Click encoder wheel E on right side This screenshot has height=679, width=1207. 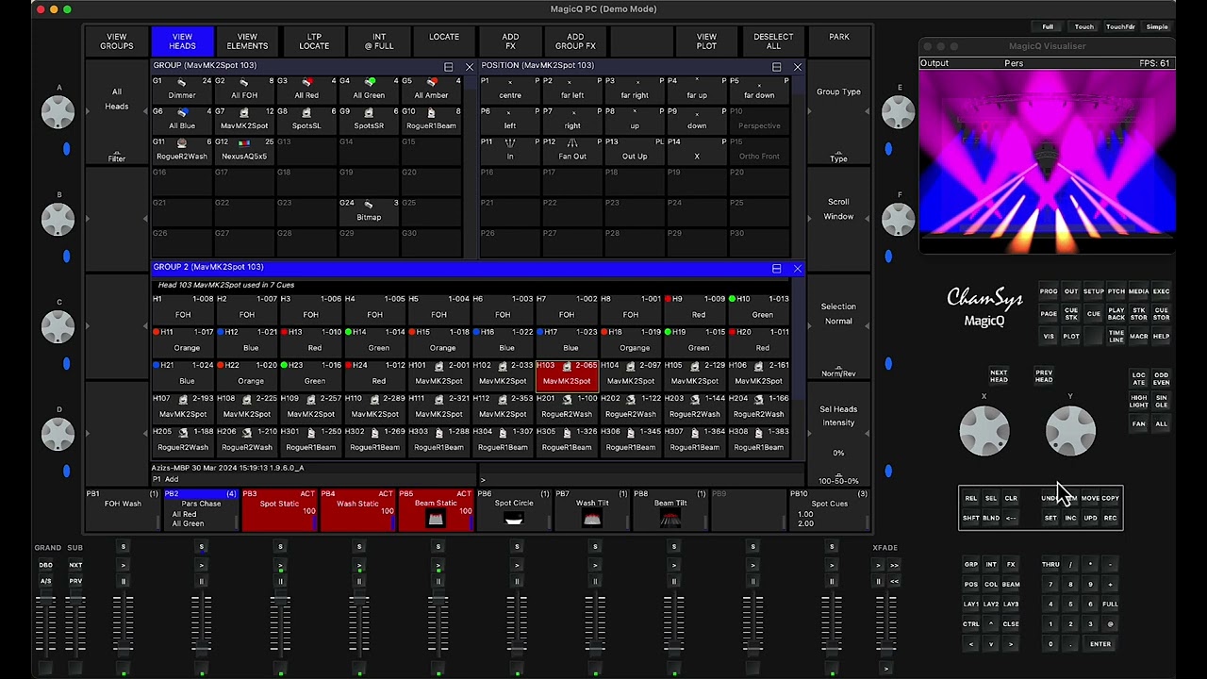tap(899, 112)
